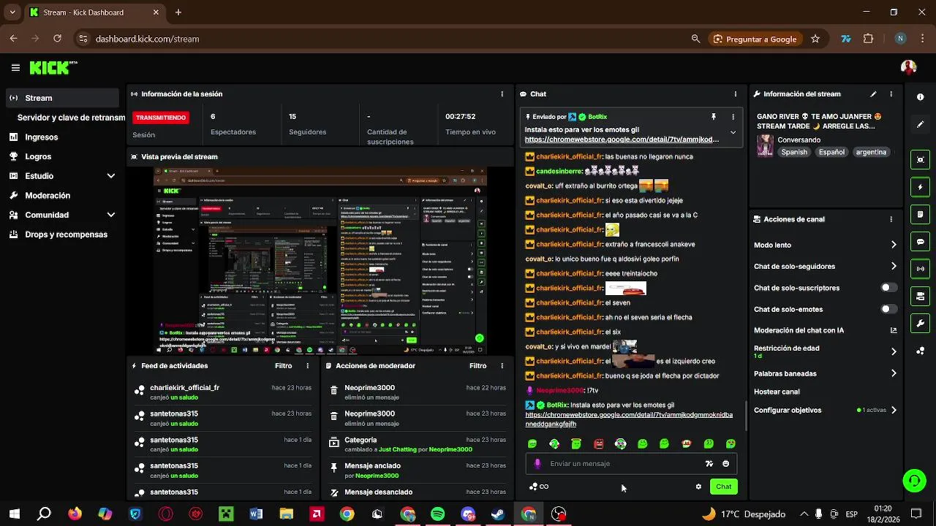The width and height of the screenshot is (936, 526).
Task: Open the Chat panel three-dot menu
Action: pyautogui.click(x=735, y=94)
